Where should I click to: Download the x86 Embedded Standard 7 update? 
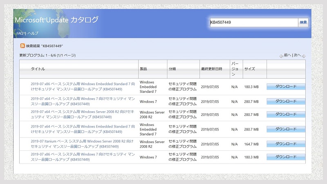click(x=286, y=87)
